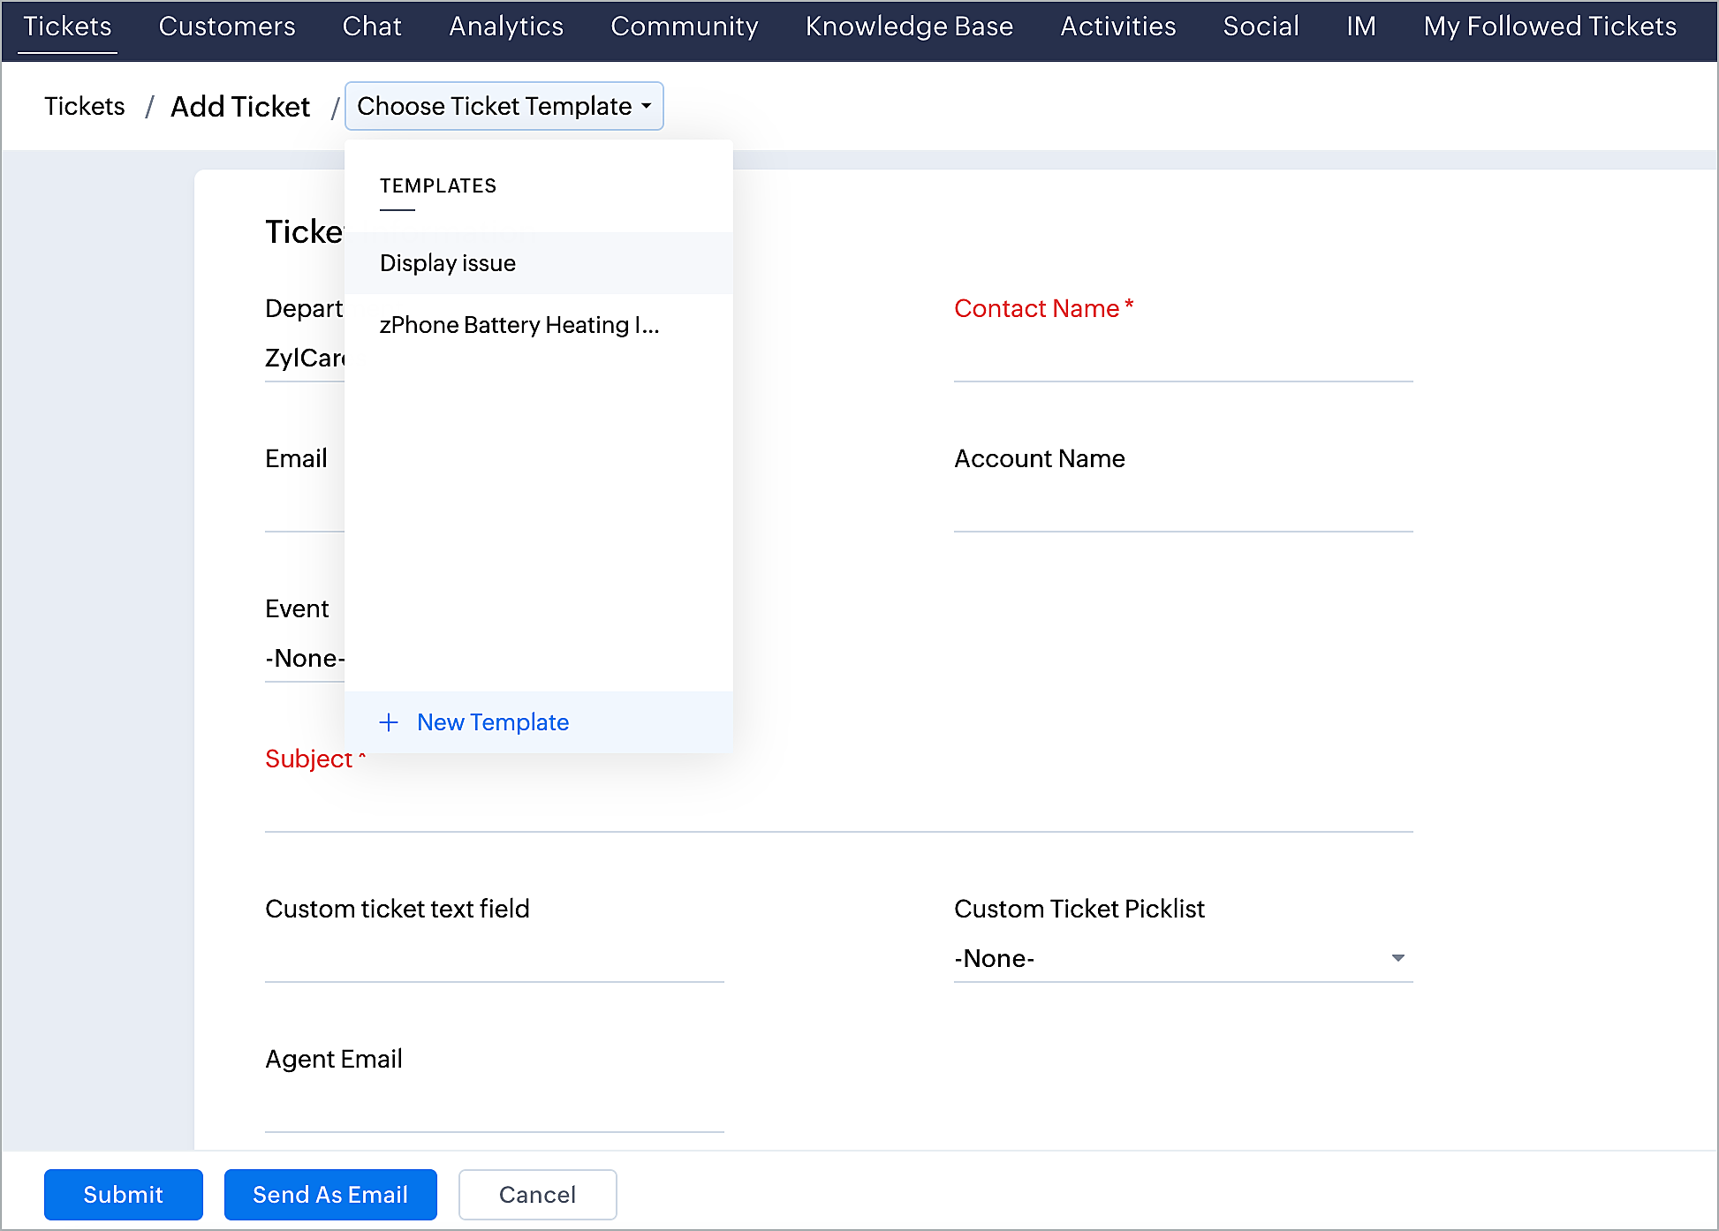Focus the Custom ticket text field
The height and width of the screenshot is (1231, 1719).
click(x=494, y=960)
